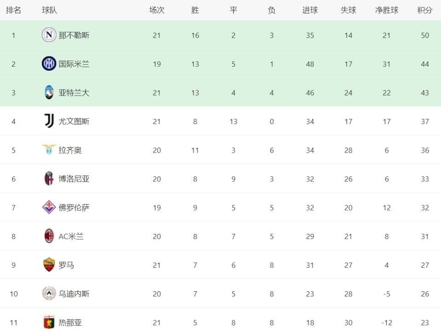Viewport: 441px width, 334px height.
Task: Click the 排名 column header
Action: [13, 10]
